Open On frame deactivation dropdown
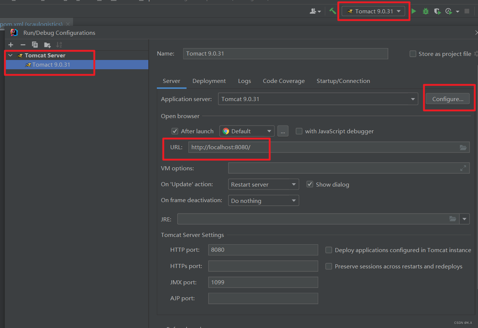The image size is (478, 328). click(264, 201)
